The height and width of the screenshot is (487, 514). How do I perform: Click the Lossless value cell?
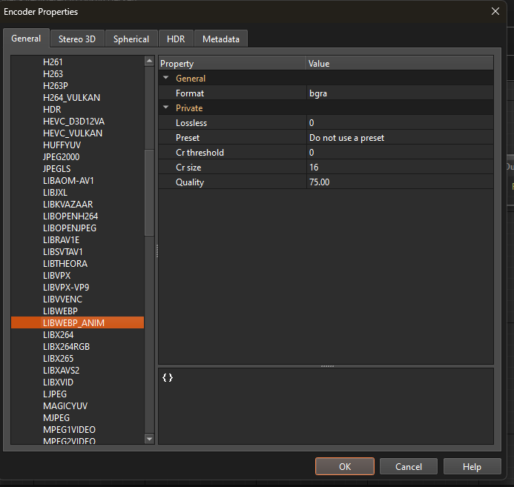[x=399, y=123]
